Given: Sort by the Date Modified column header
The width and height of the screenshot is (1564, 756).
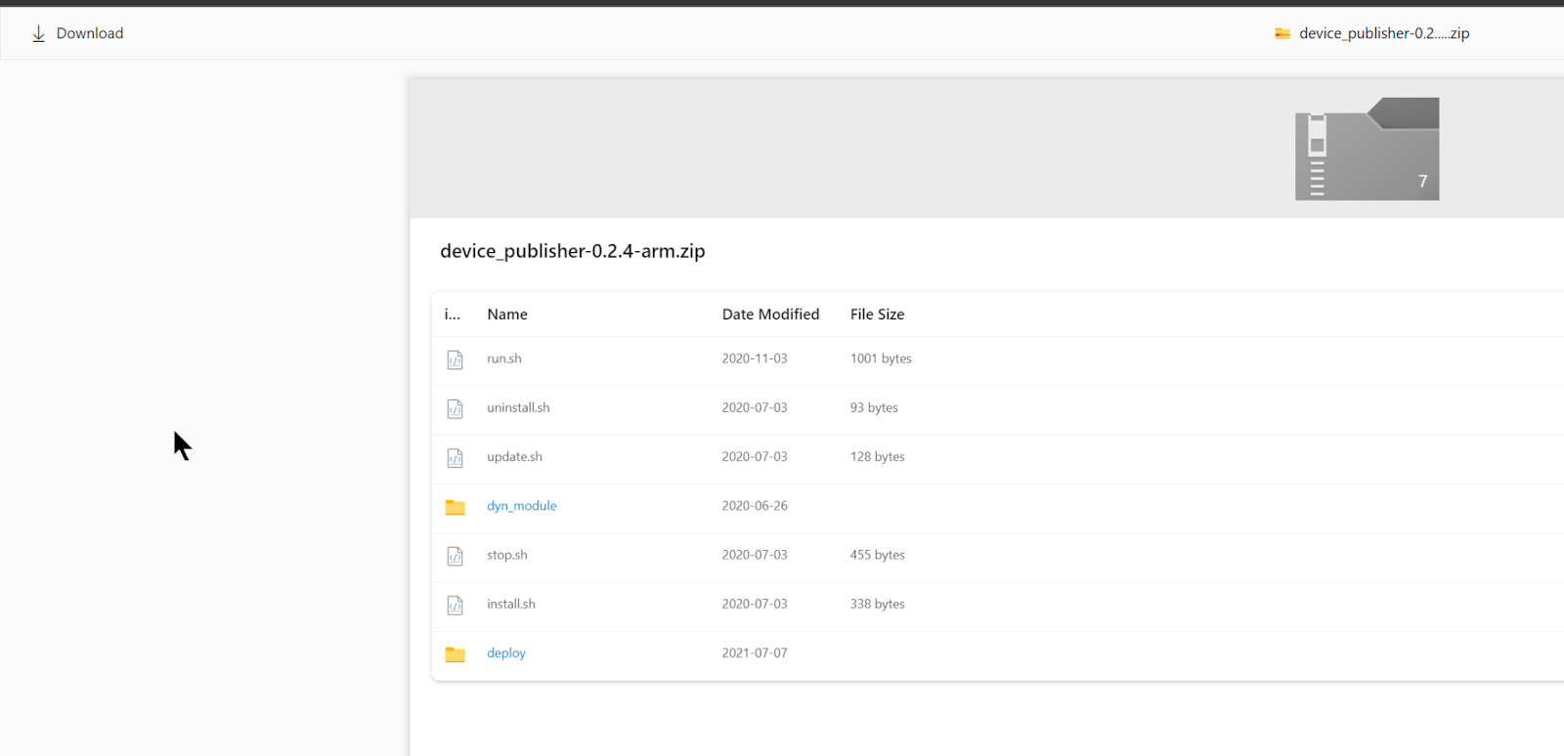Looking at the screenshot, I should click(770, 315).
